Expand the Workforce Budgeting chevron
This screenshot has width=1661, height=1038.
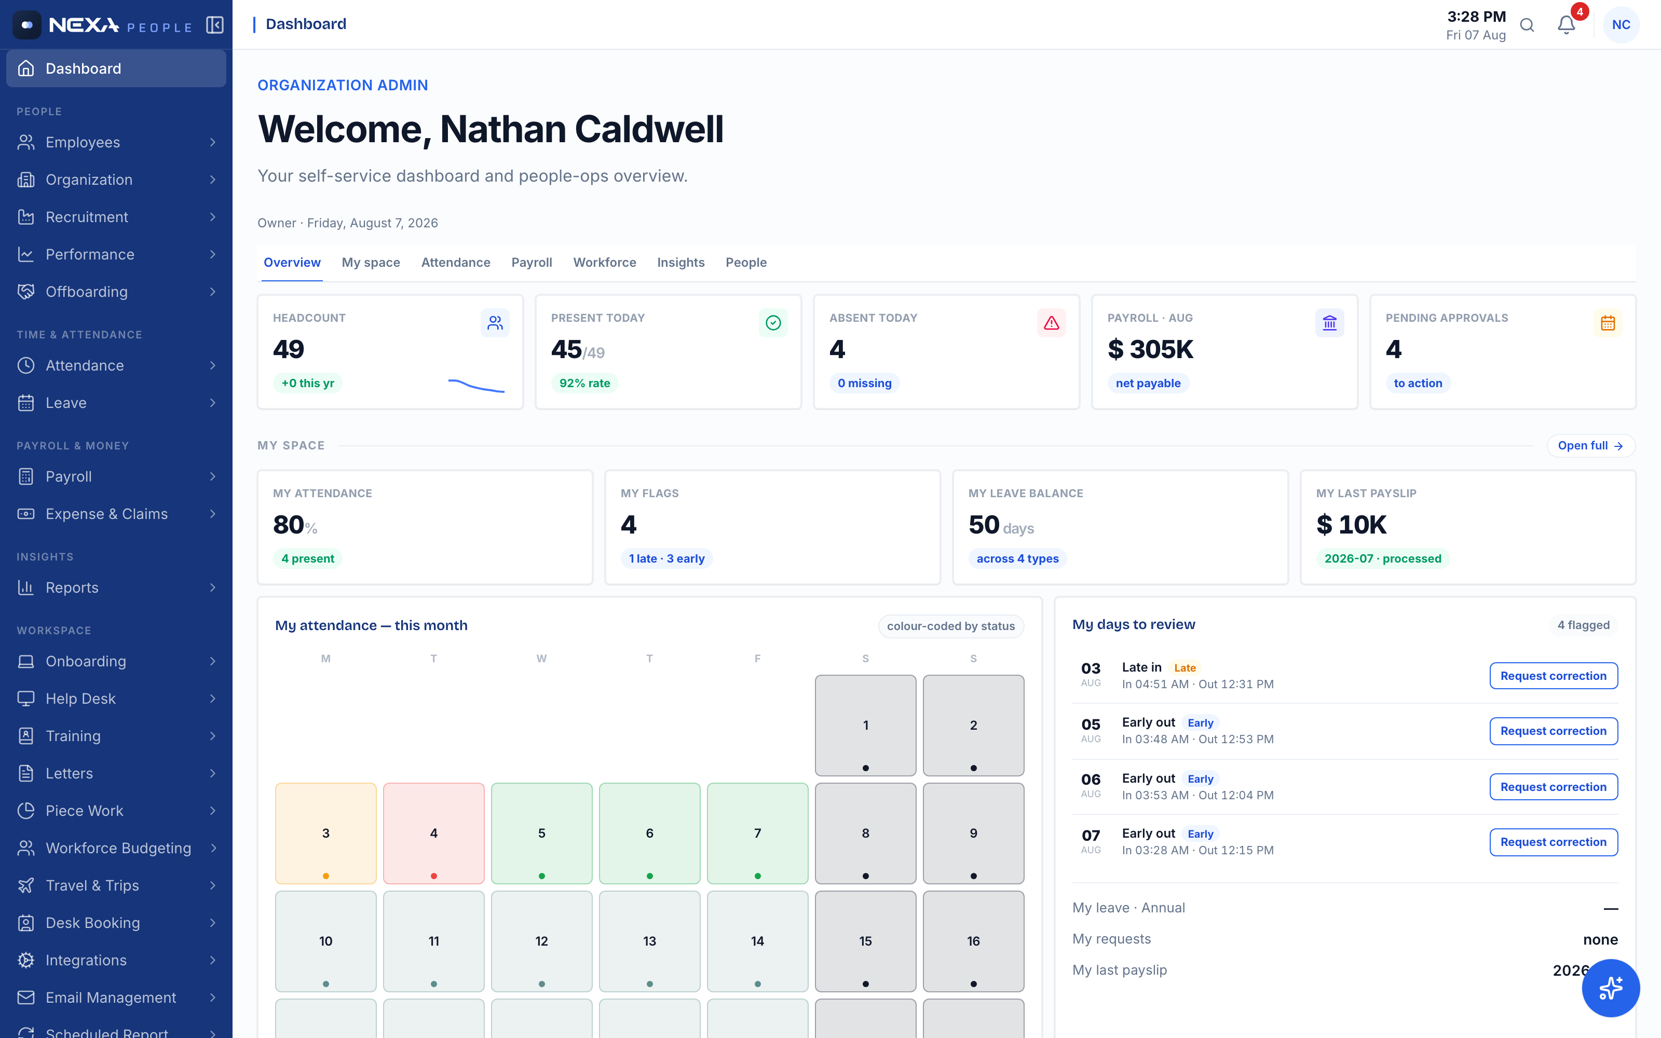point(213,848)
